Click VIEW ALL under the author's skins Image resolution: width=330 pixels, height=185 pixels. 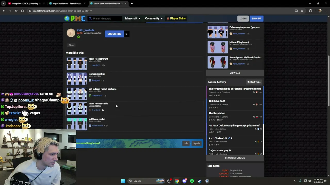pos(235,73)
